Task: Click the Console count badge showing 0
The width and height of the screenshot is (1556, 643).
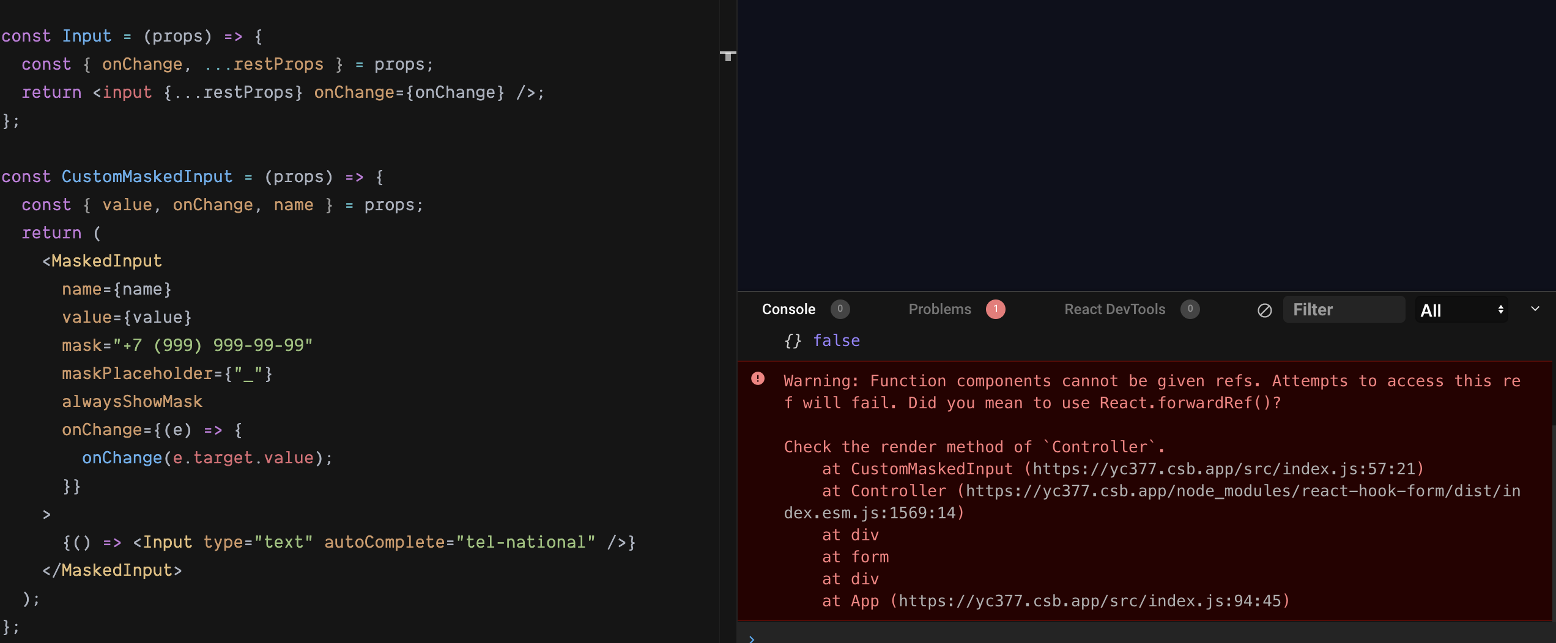Action: pyautogui.click(x=840, y=309)
